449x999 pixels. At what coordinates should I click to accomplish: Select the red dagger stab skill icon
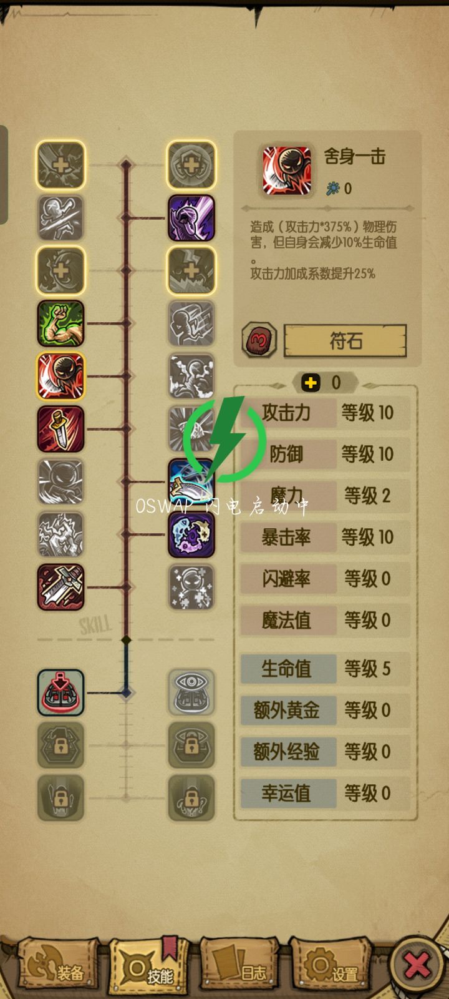click(x=60, y=428)
